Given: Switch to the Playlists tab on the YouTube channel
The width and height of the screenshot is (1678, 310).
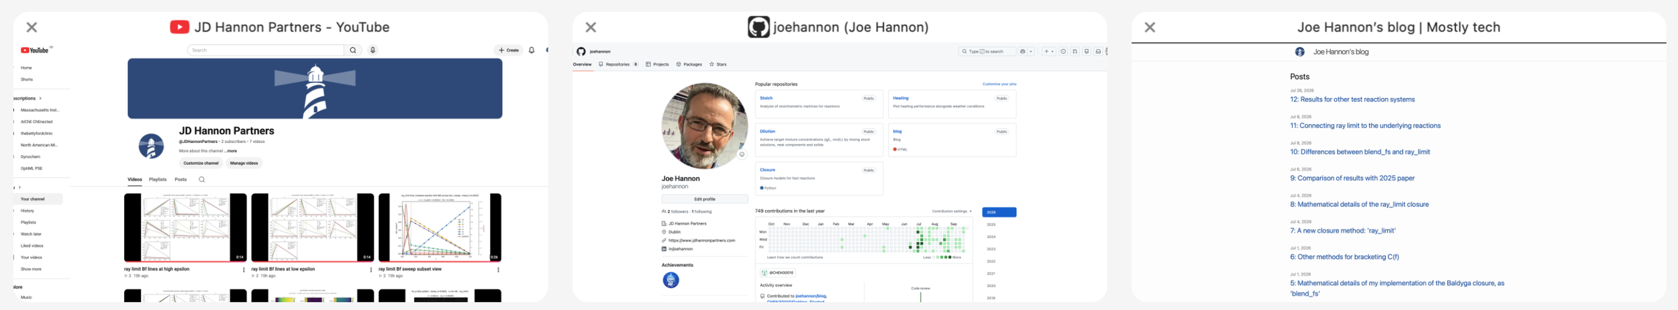Looking at the screenshot, I should point(158,180).
